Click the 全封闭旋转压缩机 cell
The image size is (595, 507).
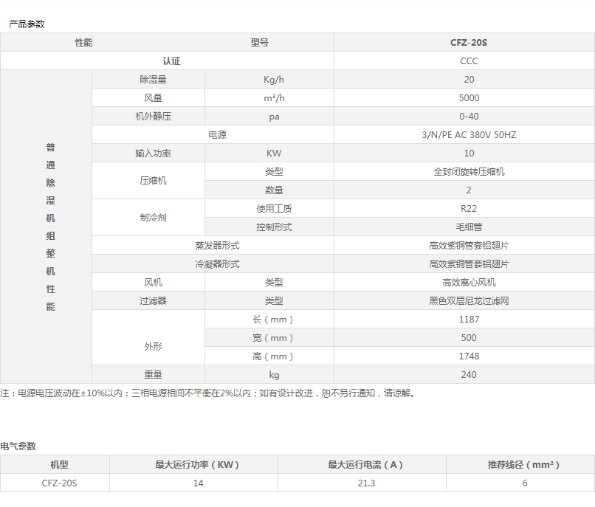coord(469,172)
